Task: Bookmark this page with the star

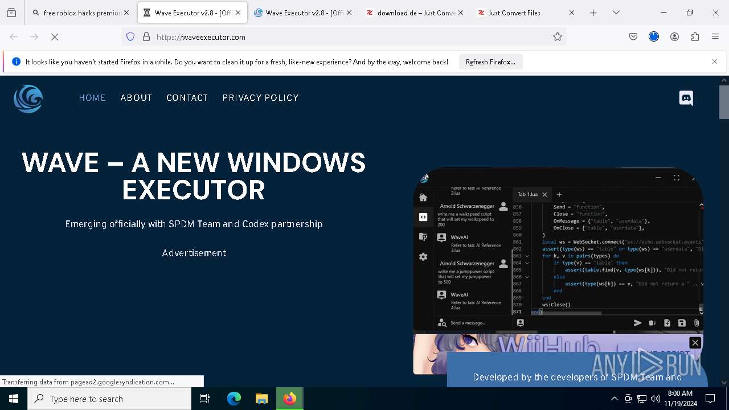Action: (x=558, y=37)
